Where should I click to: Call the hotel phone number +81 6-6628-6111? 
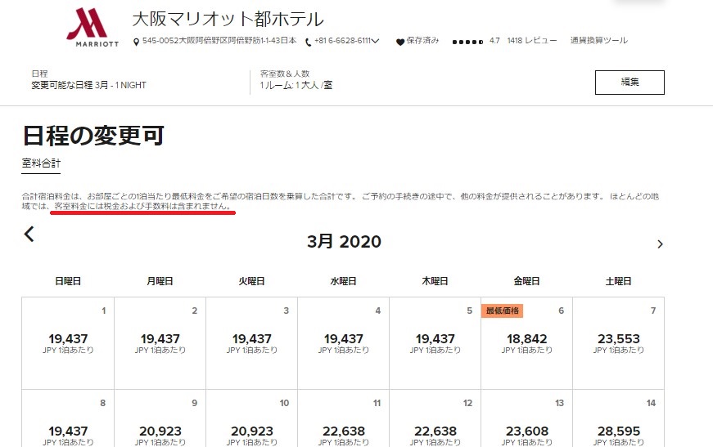coord(342,41)
